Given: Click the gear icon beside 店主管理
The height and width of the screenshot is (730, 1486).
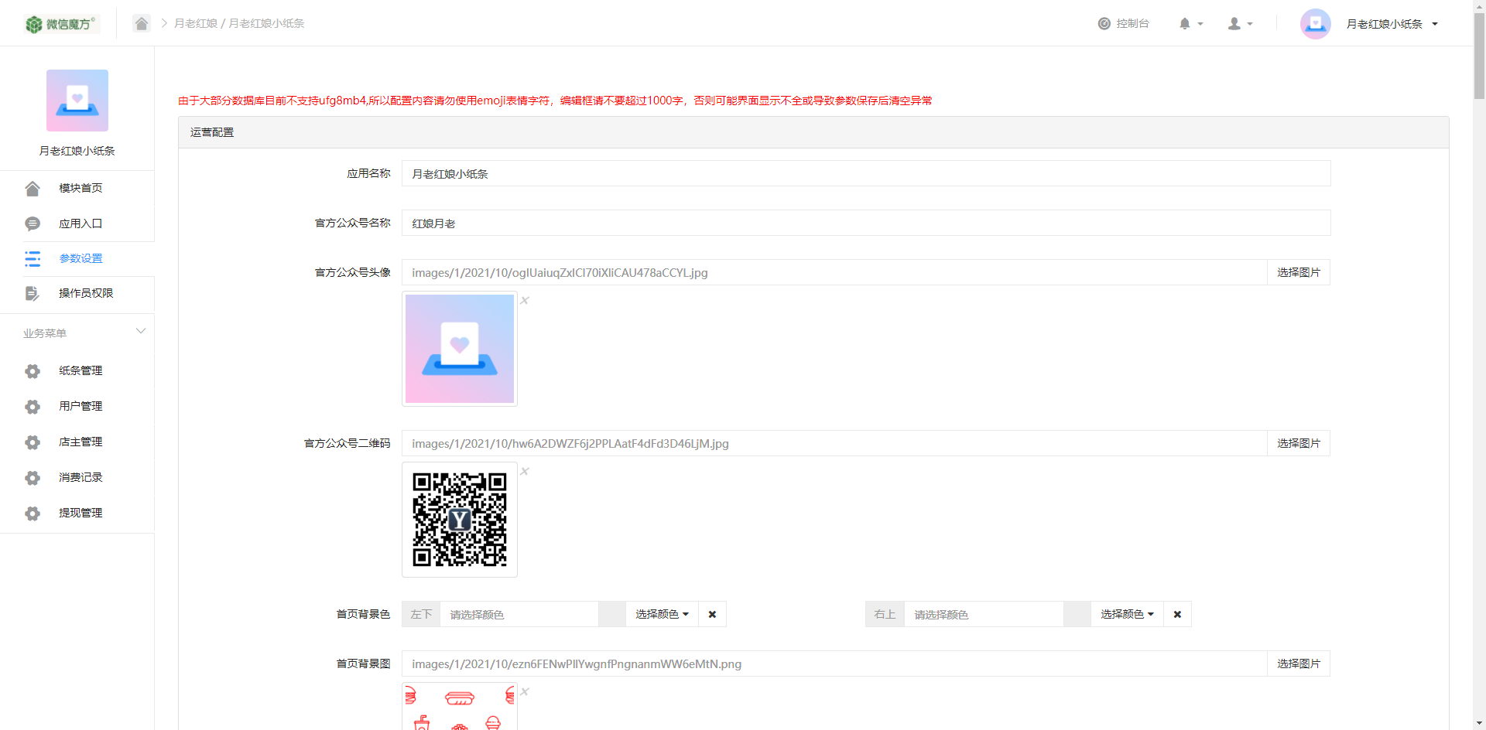Looking at the screenshot, I should (33, 442).
